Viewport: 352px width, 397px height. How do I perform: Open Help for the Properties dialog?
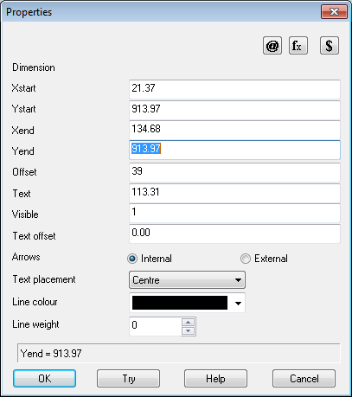tap(215, 379)
